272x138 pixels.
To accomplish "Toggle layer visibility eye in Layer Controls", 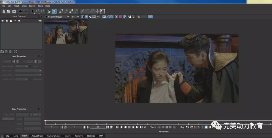I will (x=3, y=21).
